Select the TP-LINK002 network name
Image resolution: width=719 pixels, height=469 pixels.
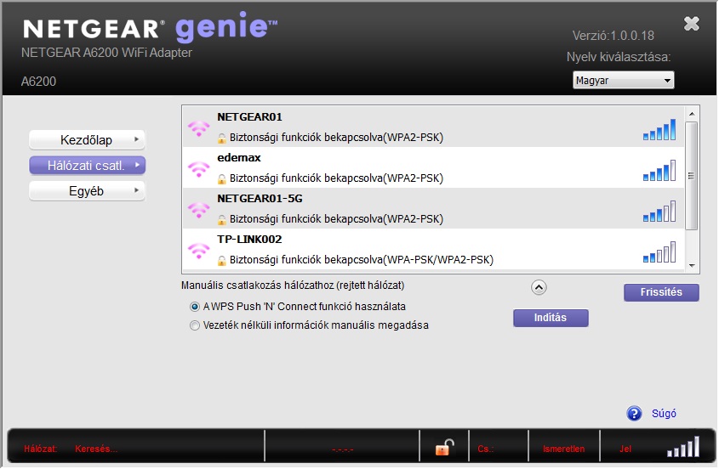[x=249, y=240]
